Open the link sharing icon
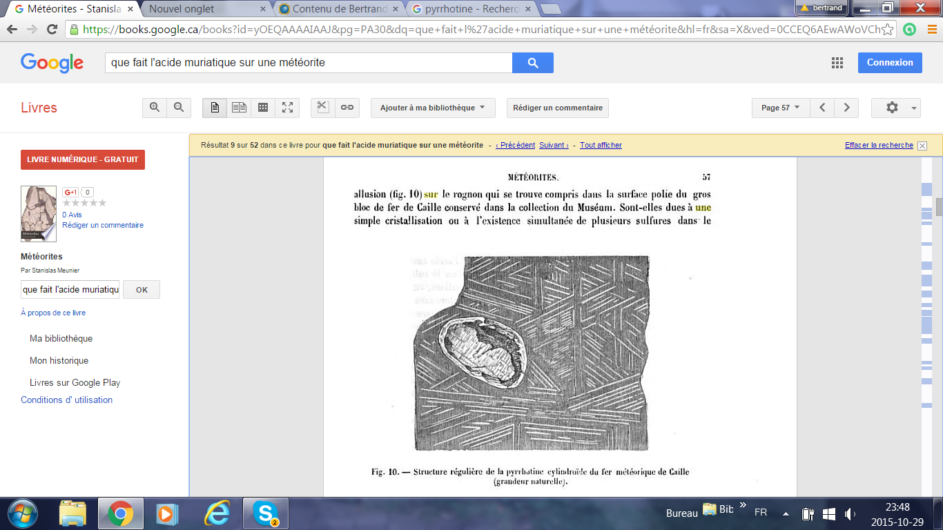This screenshot has width=943, height=530. coord(347,108)
